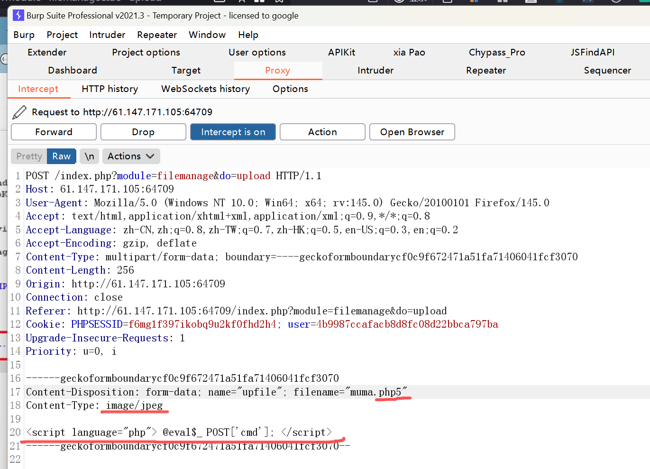
Task: Drop the intercepted request
Action: (143, 132)
